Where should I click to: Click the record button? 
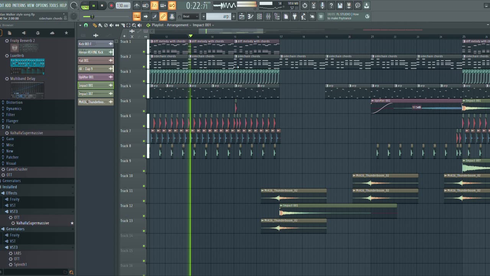[111, 5]
